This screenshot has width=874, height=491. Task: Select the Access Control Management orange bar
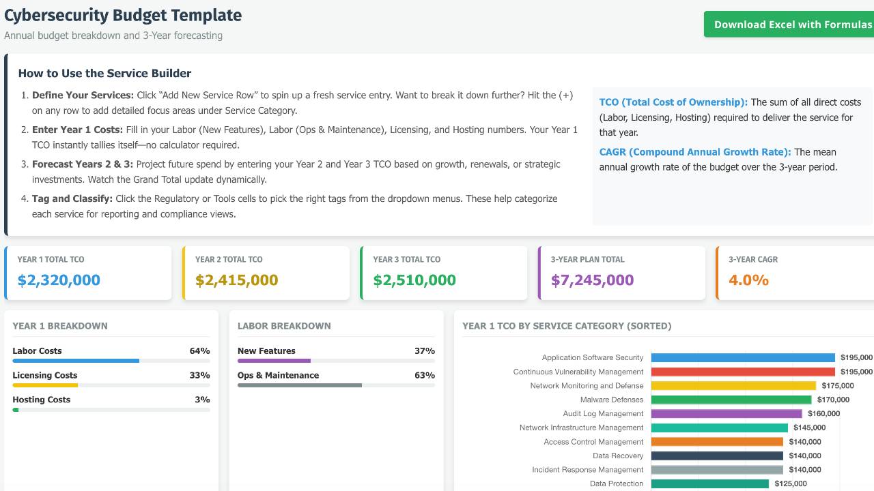pos(717,442)
